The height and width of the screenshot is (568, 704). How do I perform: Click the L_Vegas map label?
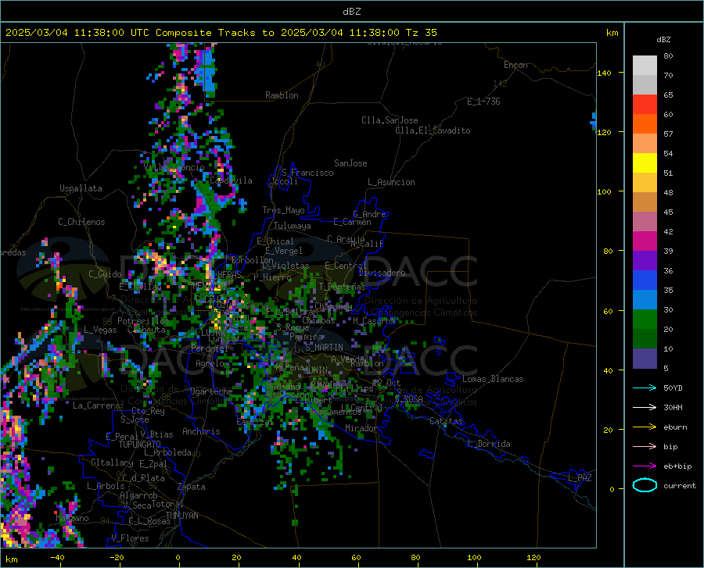click(x=100, y=330)
